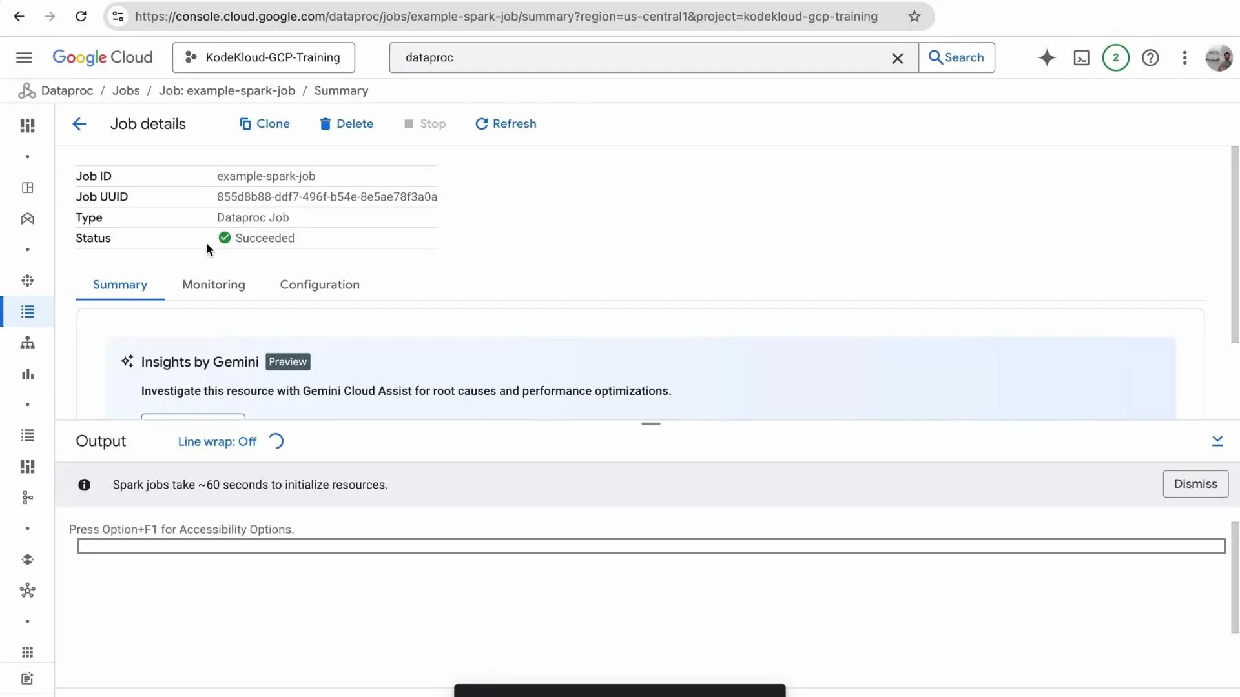This screenshot has width=1240, height=697.
Task: Switch to the Monitoring tab
Action: (214, 285)
